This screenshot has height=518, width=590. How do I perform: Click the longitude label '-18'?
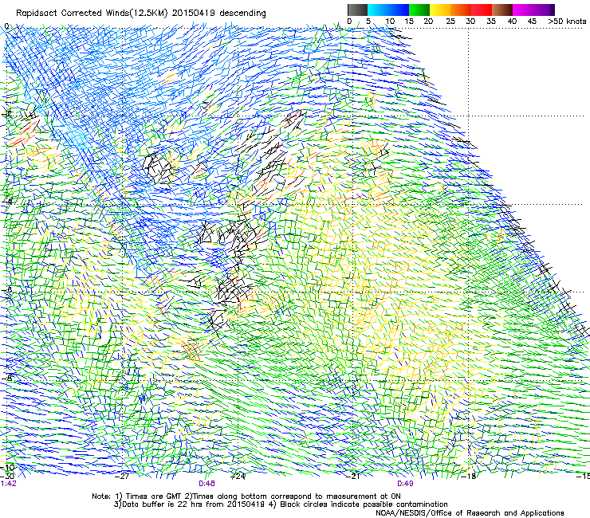(x=469, y=477)
